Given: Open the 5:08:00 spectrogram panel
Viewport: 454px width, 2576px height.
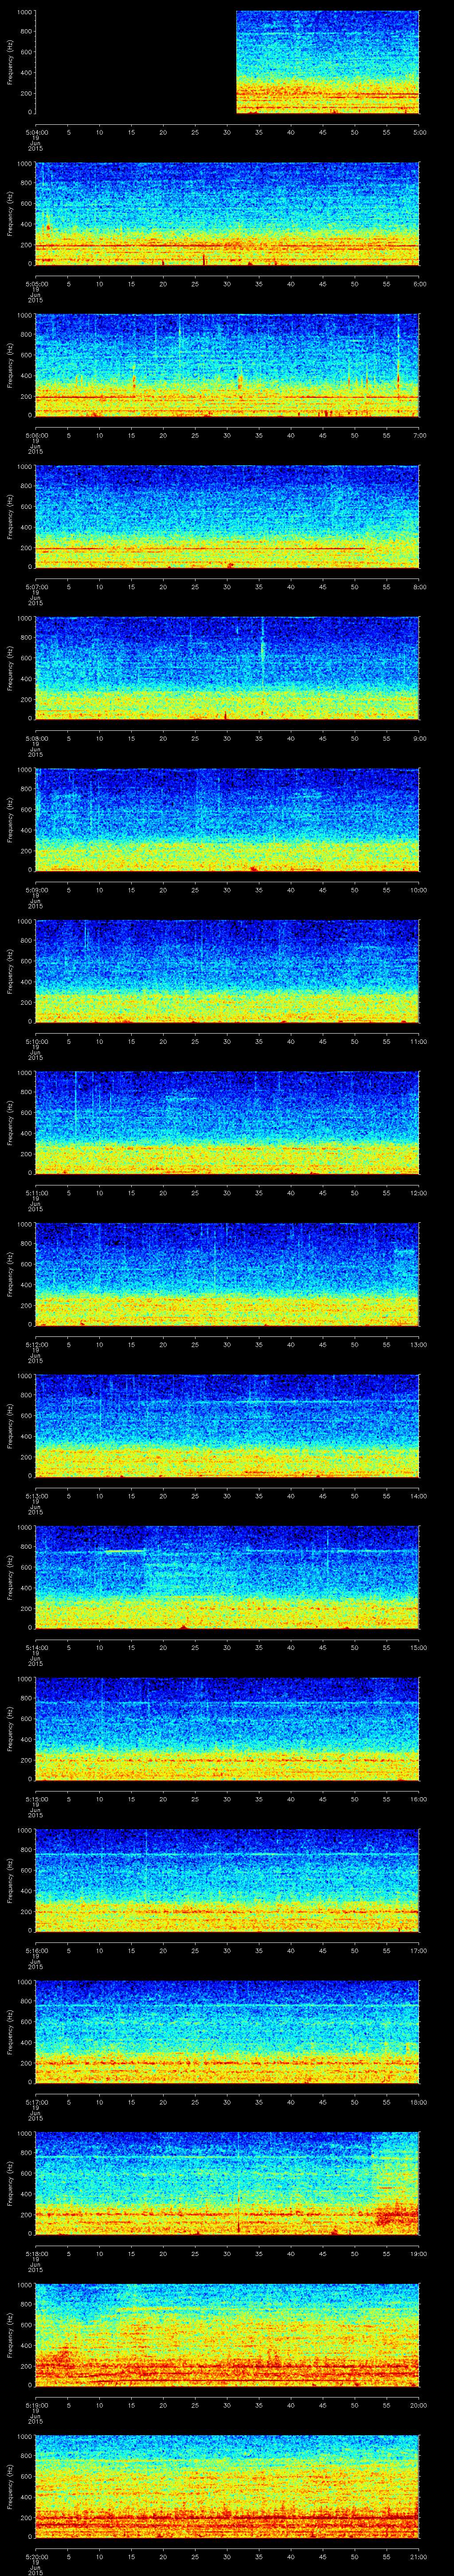Looking at the screenshot, I should pyautogui.click(x=227, y=668).
